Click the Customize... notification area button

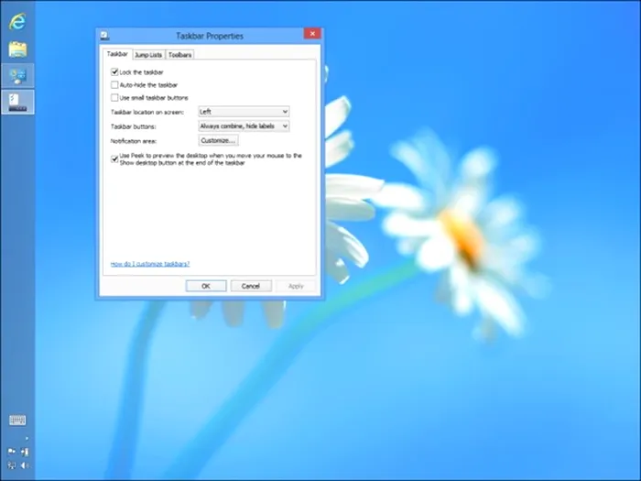point(218,140)
